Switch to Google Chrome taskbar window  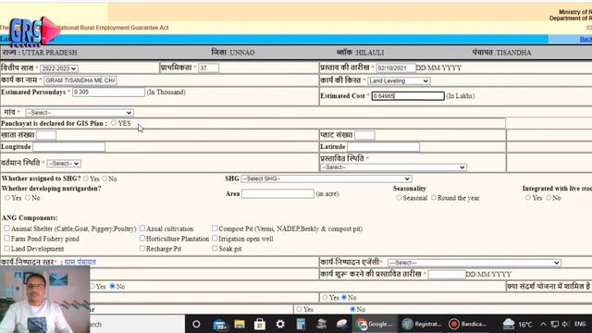pos(375,324)
